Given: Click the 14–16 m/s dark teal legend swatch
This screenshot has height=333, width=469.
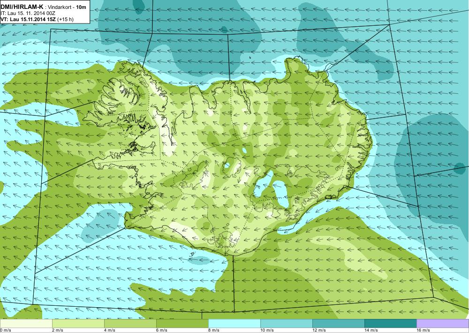Looking at the screenshot, I should (x=390, y=324).
